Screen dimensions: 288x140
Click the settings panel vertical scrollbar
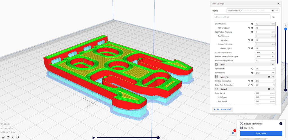click(277, 45)
